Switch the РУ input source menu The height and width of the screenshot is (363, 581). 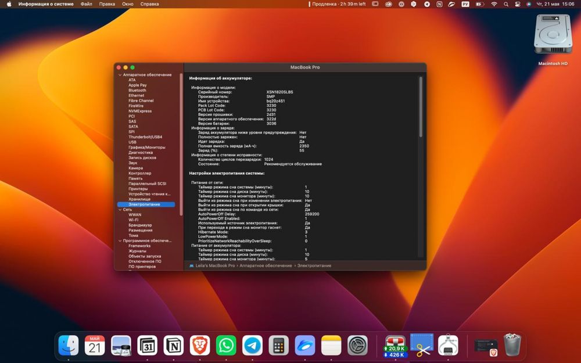pos(465,4)
